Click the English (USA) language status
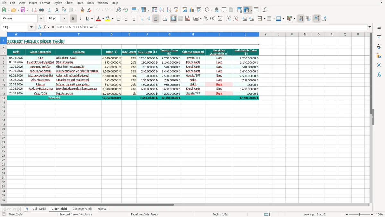Viewport: 385px width, 217px height. 221,214
